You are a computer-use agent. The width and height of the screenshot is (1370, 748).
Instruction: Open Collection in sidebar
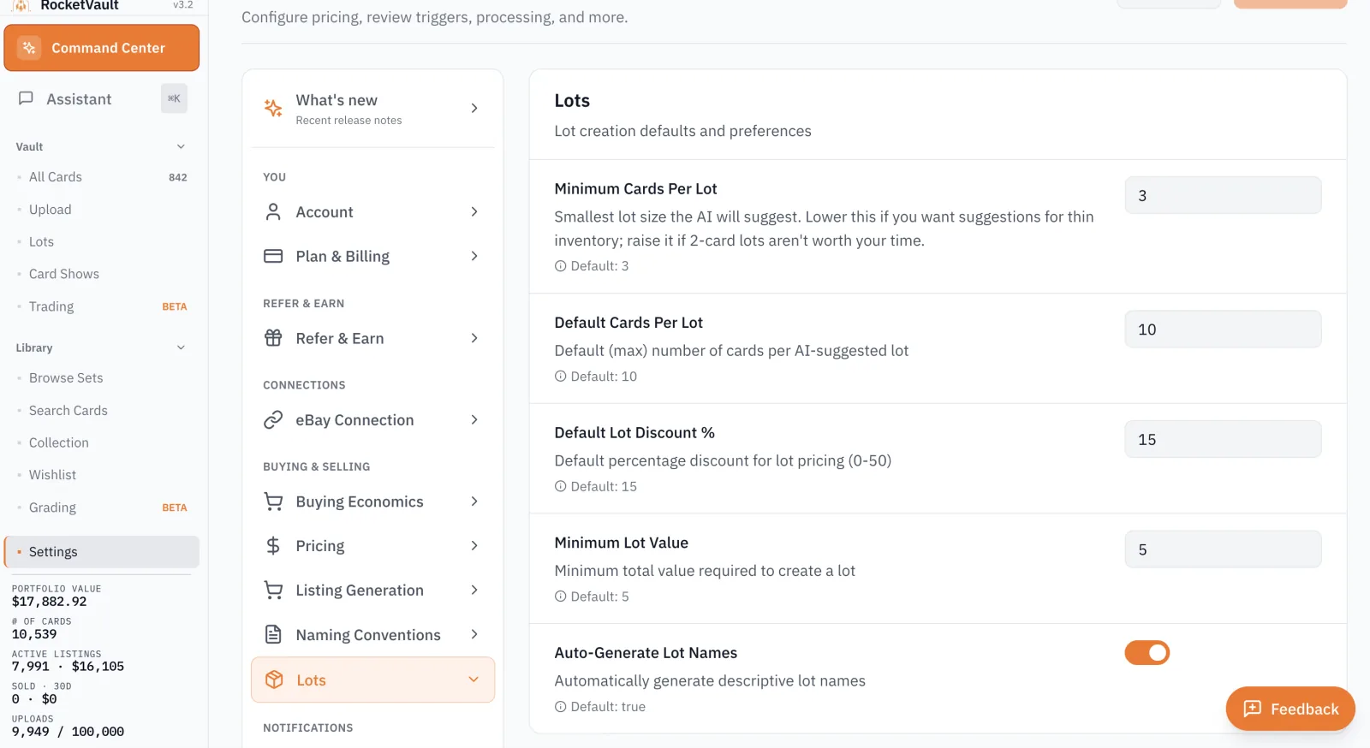(x=102, y=442)
